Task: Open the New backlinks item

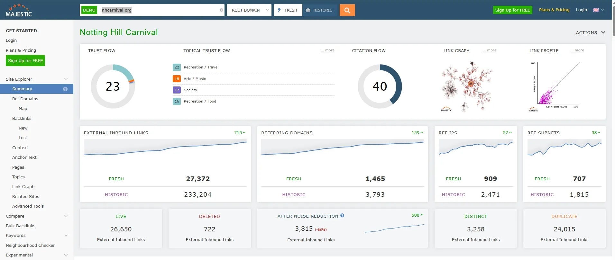Action: click(23, 128)
